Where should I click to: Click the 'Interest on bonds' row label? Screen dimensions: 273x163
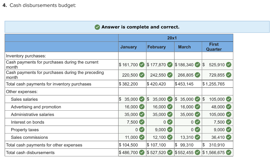[27, 122]
